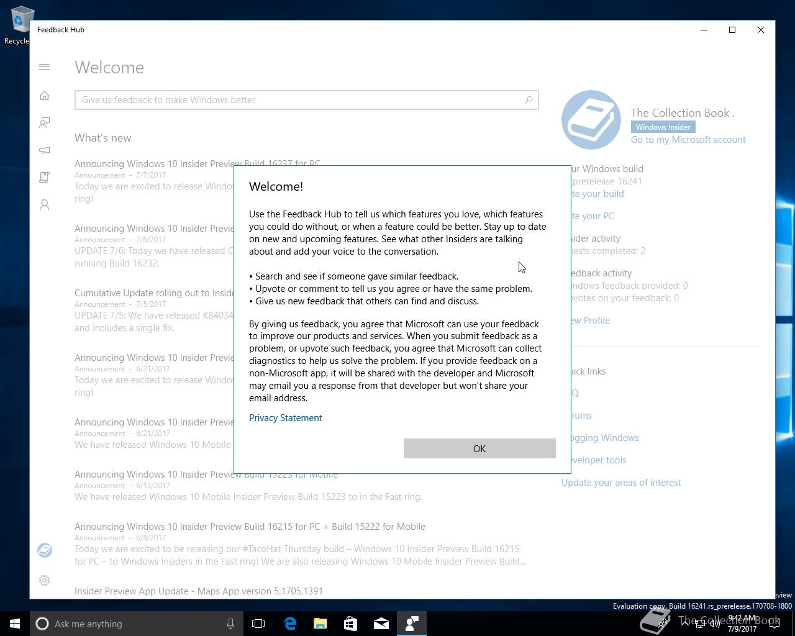The image size is (795, 636).
Task: Open the Build 15223 for Mobile announcement
Action: click(x=206, y=475)
